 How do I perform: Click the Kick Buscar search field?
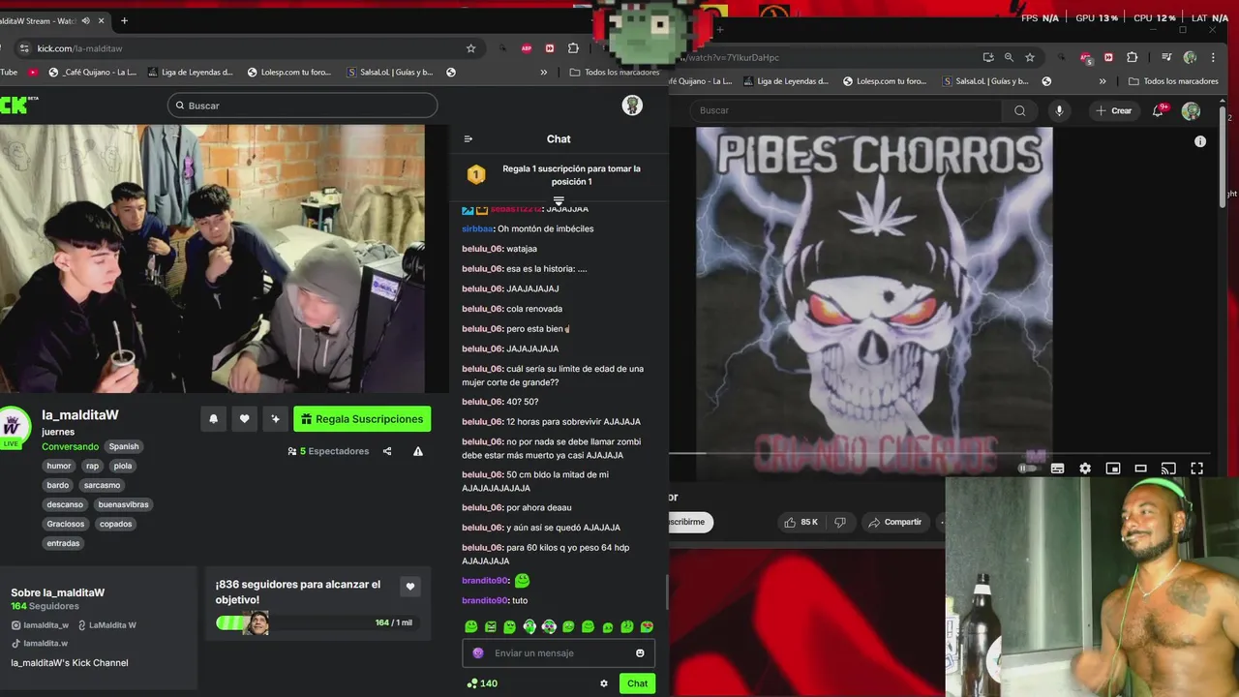point(302,106)
